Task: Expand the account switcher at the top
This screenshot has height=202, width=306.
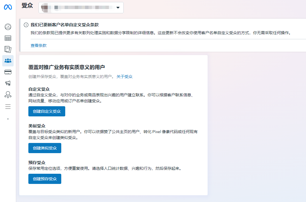Action: tap(81, 7)
